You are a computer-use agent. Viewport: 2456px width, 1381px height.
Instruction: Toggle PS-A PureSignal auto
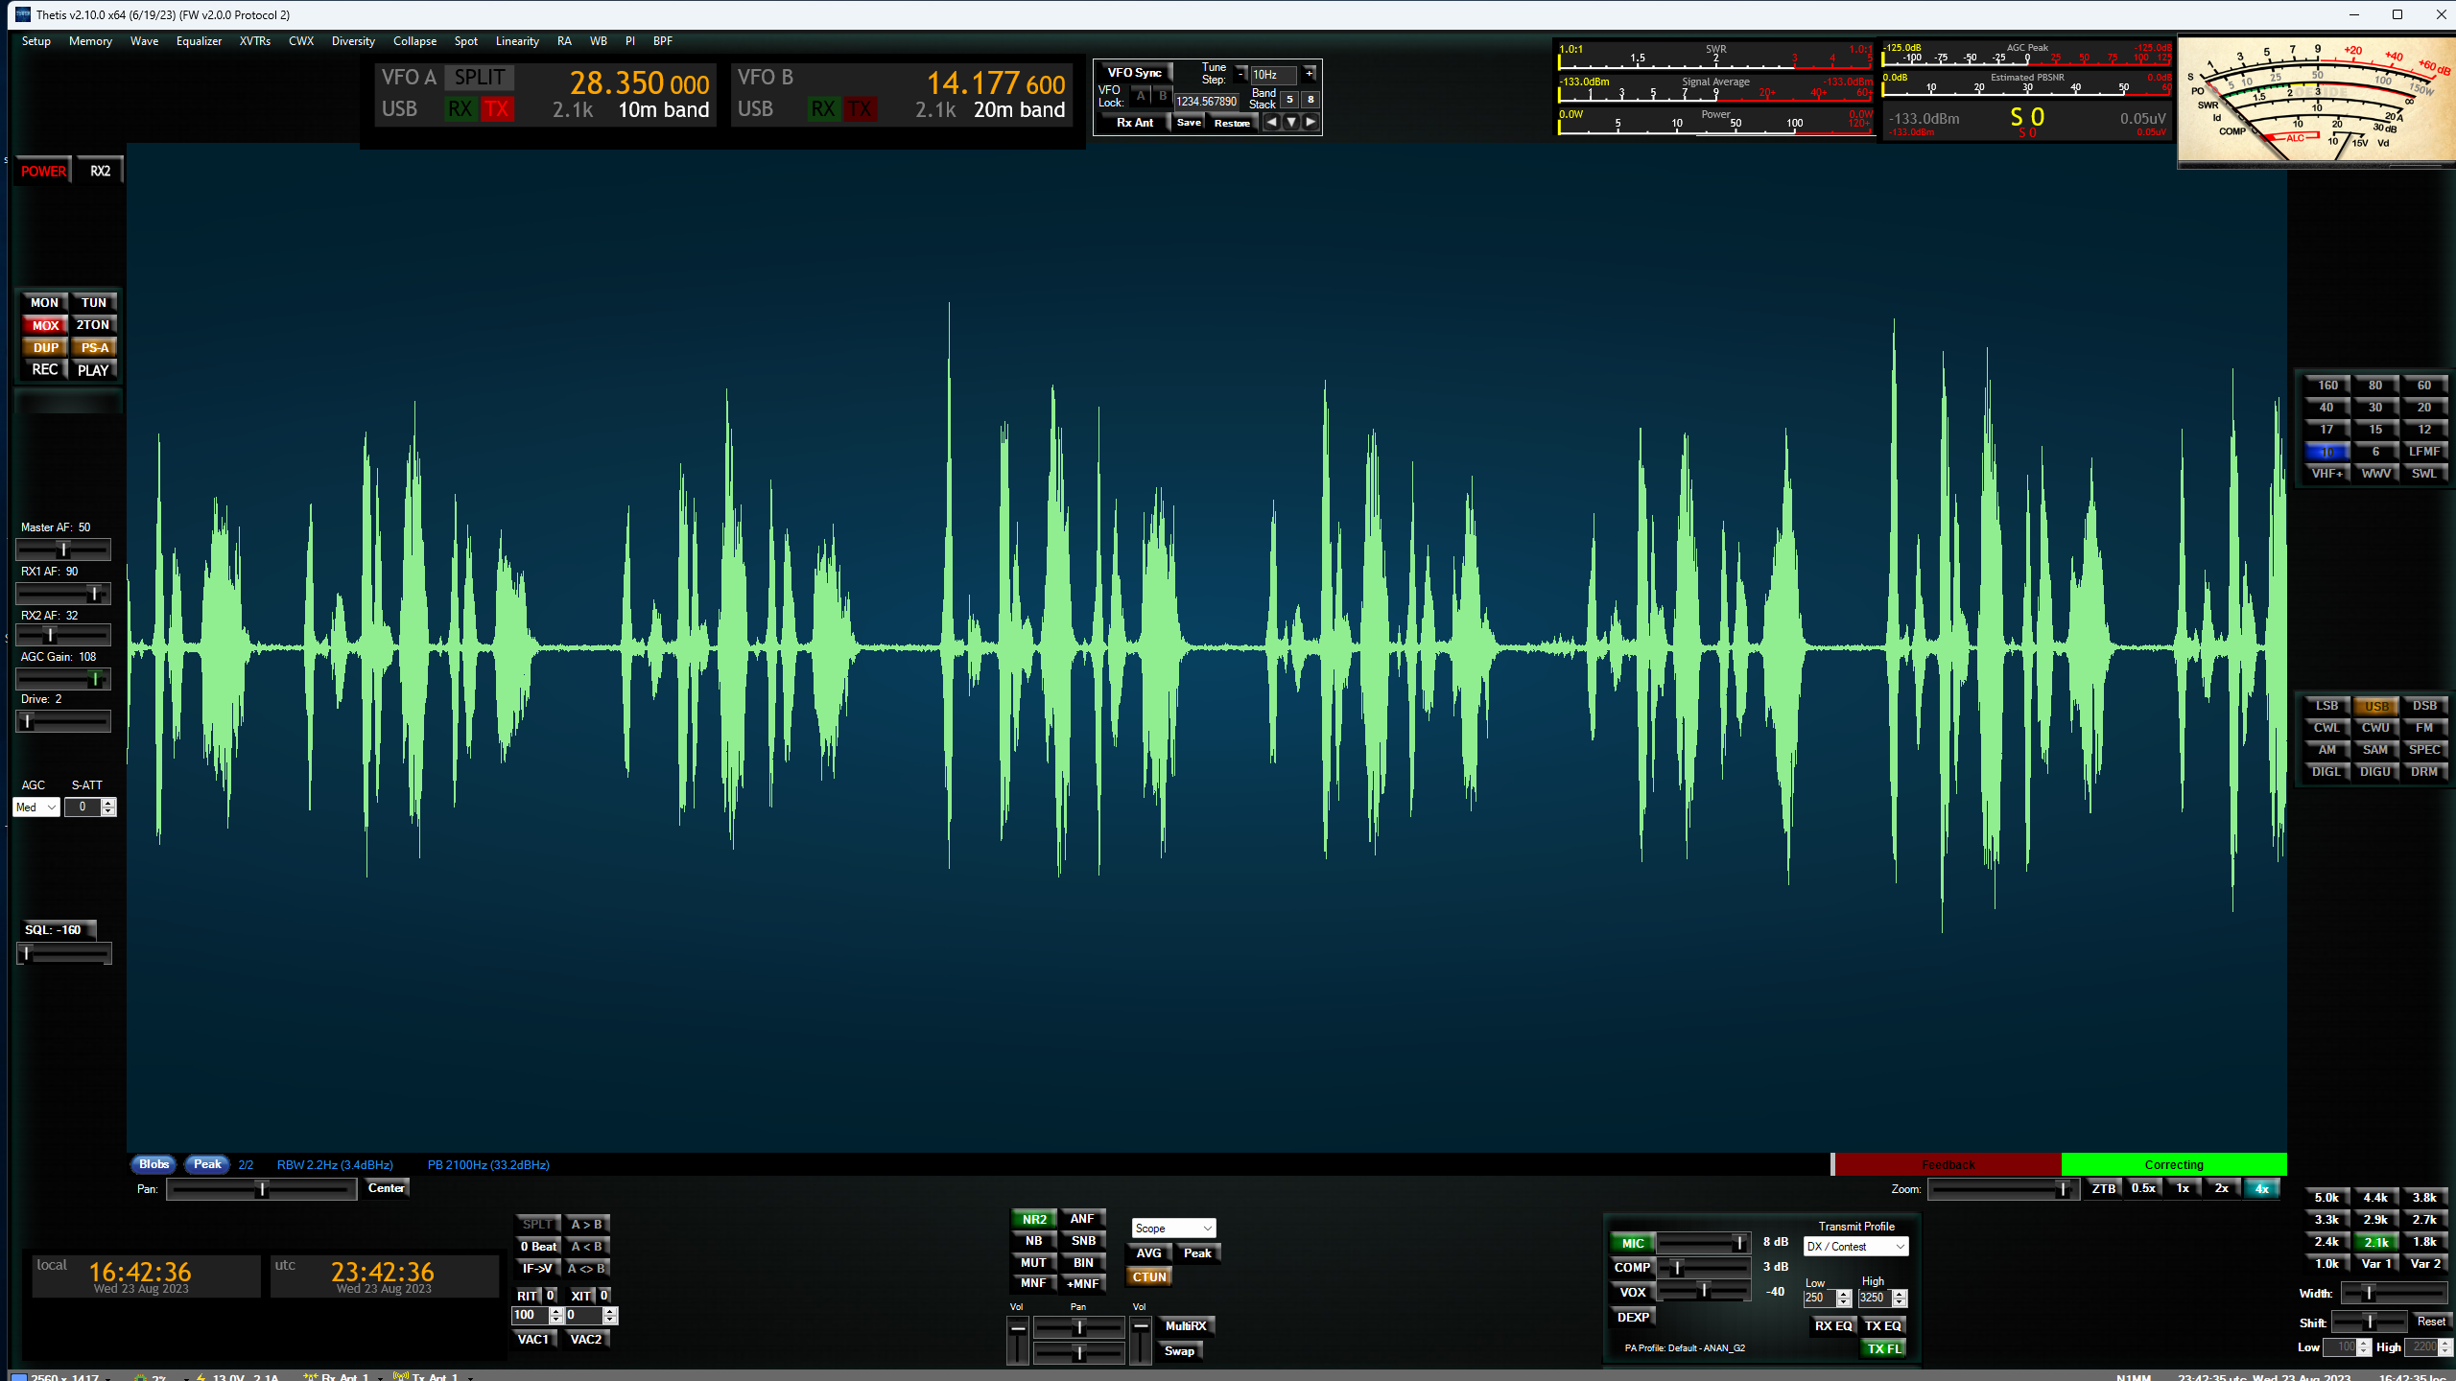click(x=94, y=347)
